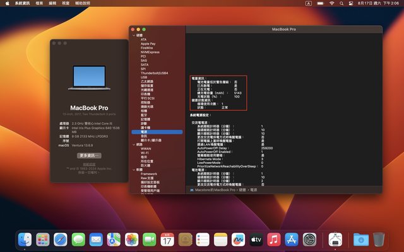
Task: Select Thunderbolt/USB4 in the sidebar
Action: [x=155, y=72]
